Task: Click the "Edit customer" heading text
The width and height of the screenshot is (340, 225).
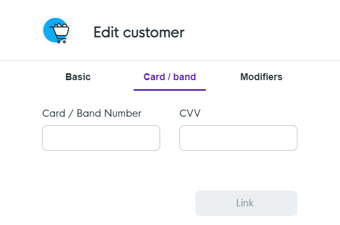Action: (139, 32)
